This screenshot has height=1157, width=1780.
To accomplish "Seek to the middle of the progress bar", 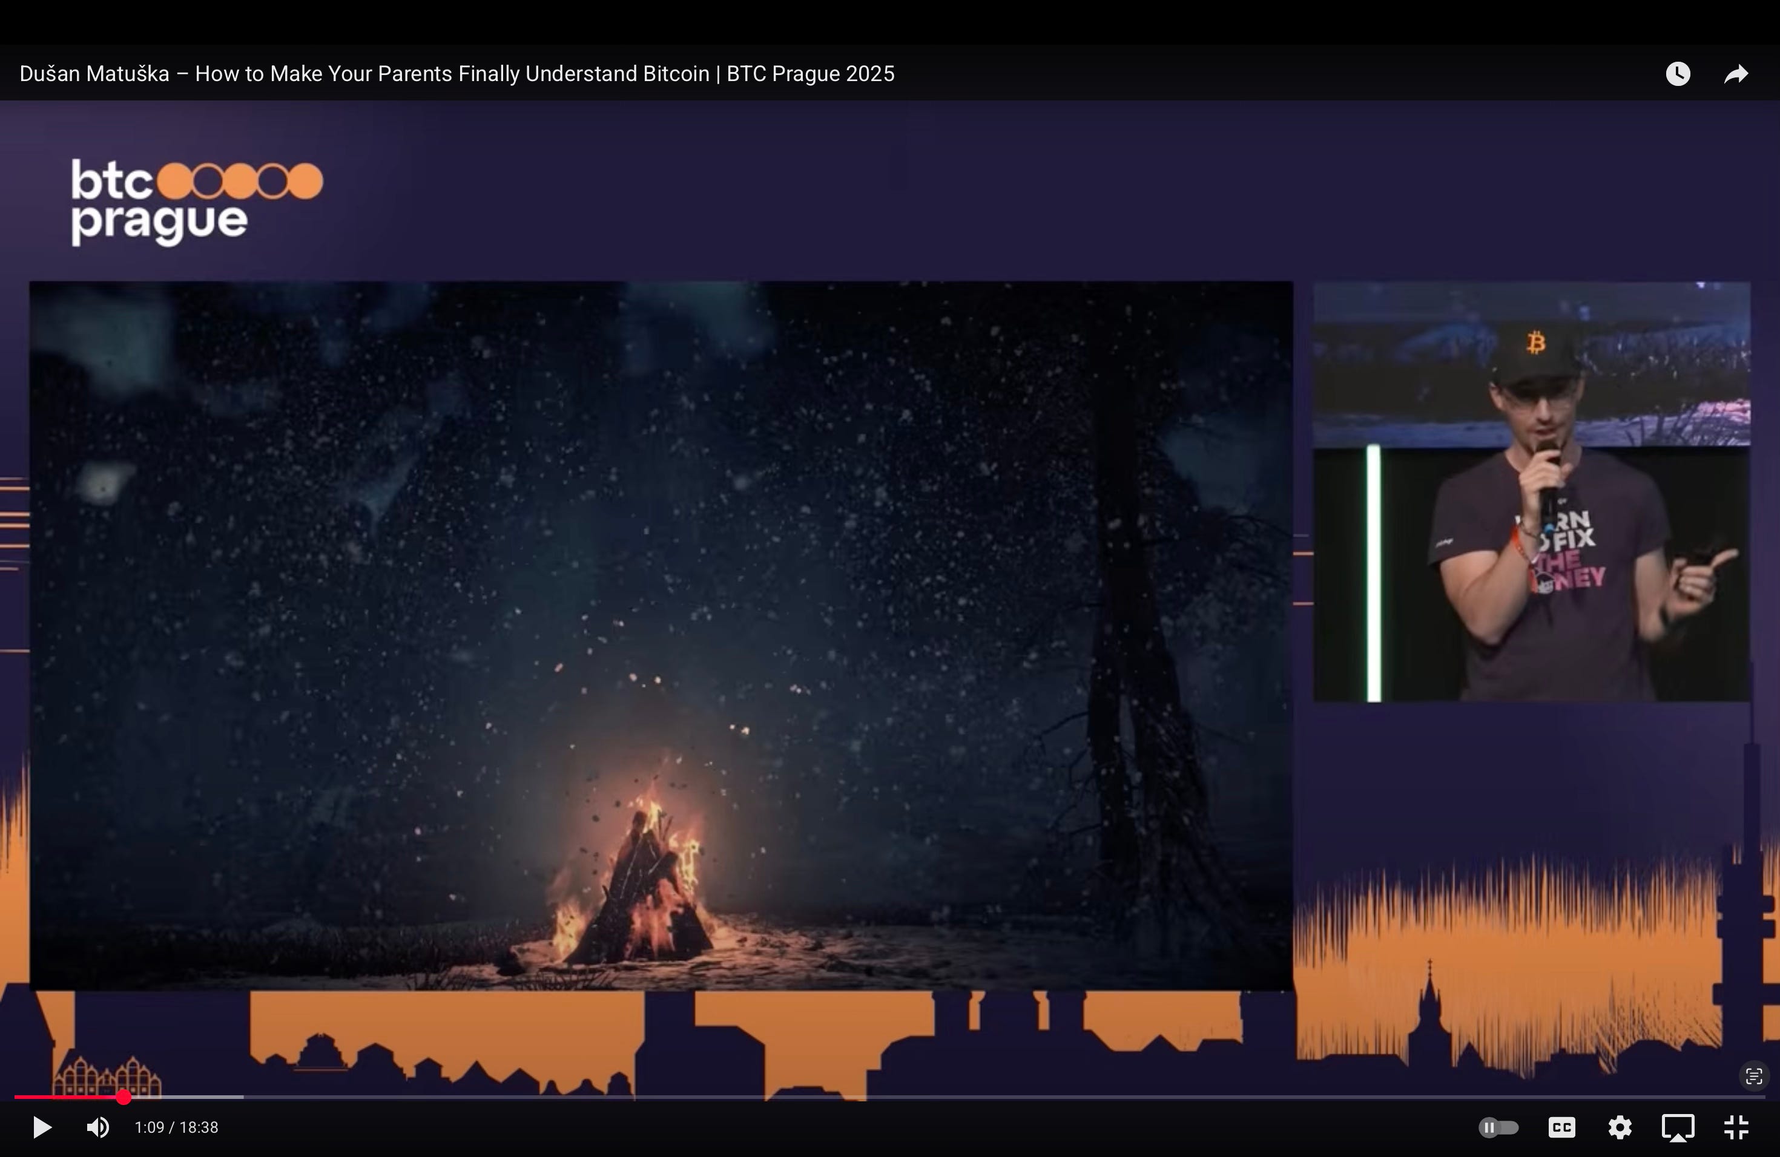I will tap(890, 1097).
